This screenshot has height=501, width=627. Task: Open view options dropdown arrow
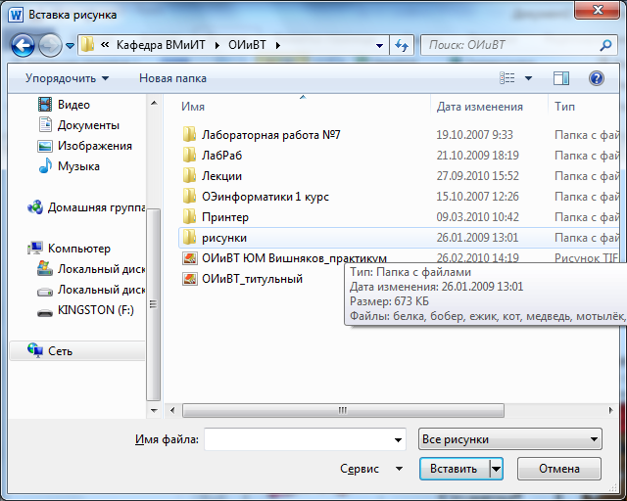(x=528, y=78)
